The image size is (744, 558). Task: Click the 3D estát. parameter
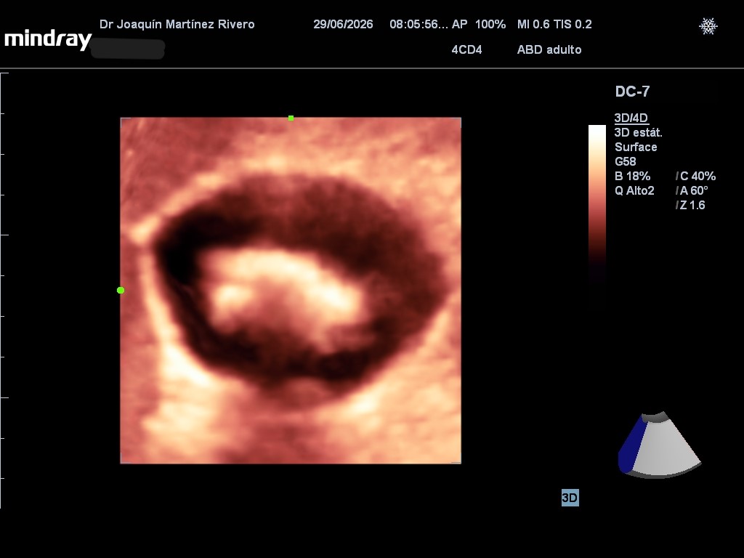coord(638,132)
